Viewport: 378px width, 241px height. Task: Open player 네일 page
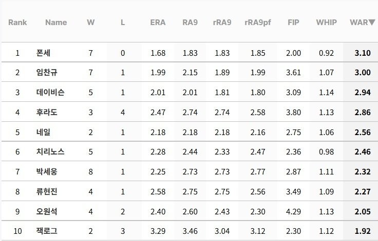[44, 133]
